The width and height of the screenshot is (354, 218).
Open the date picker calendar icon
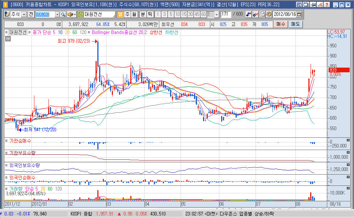[299, 14]
